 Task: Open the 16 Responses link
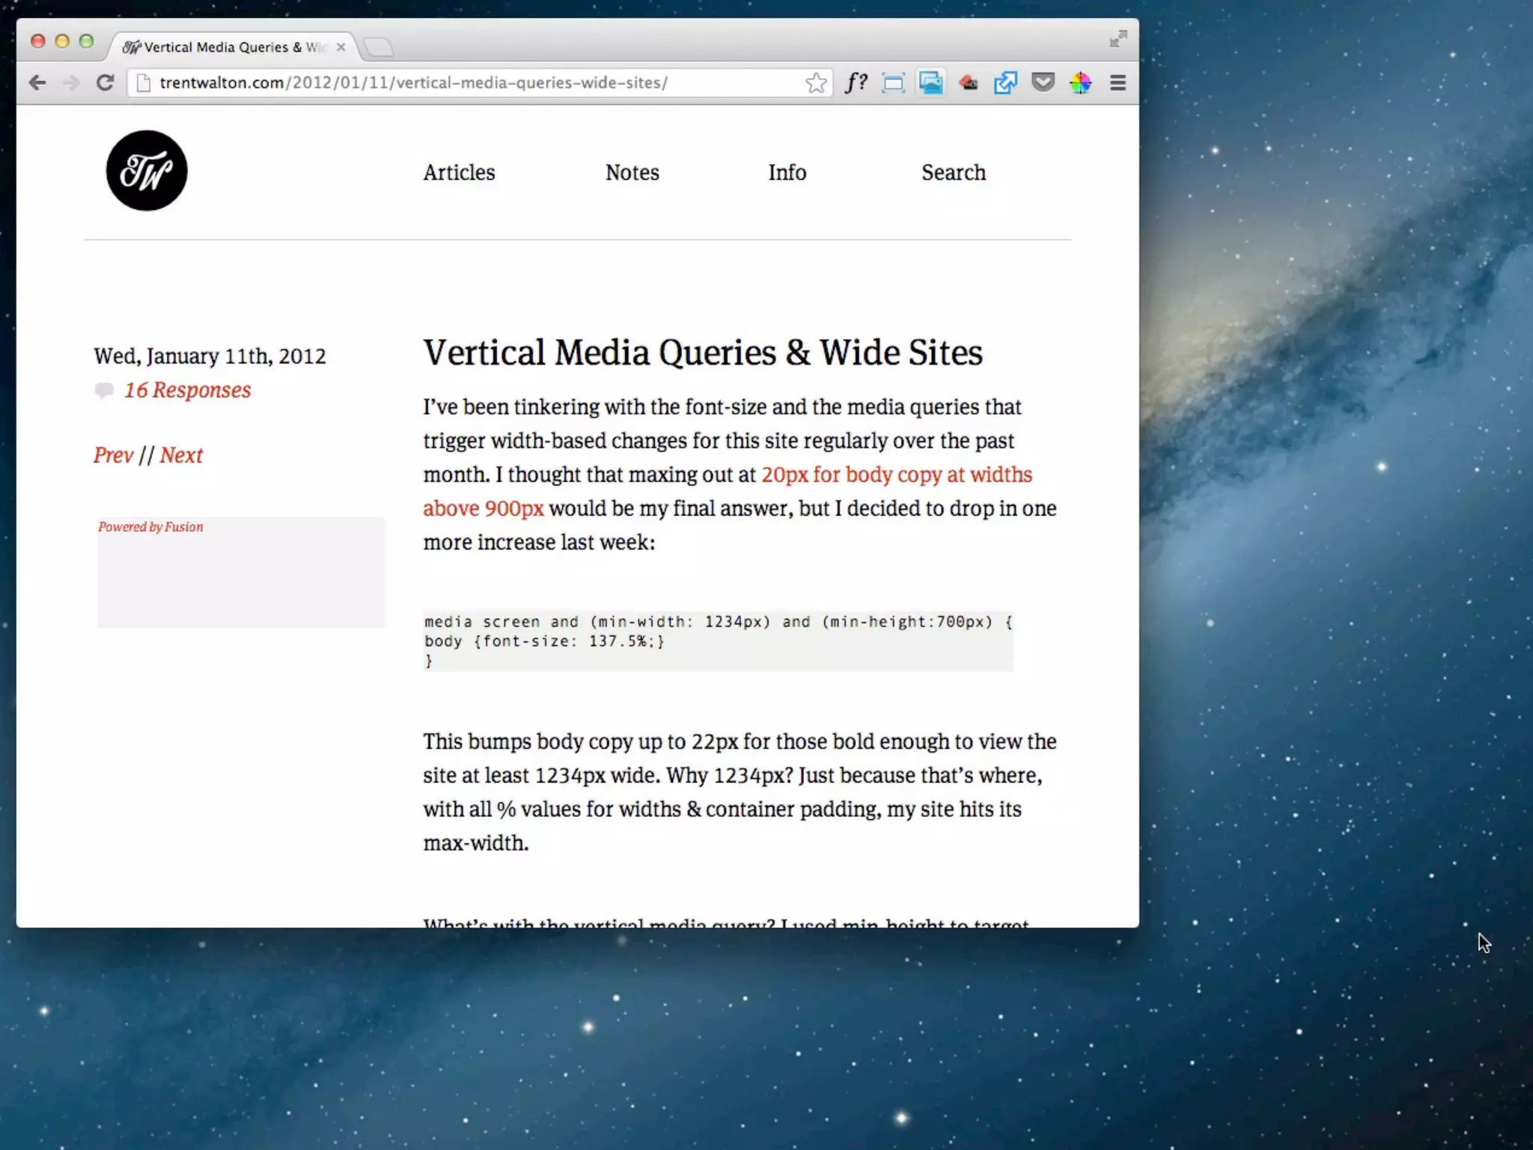point(187,390)
